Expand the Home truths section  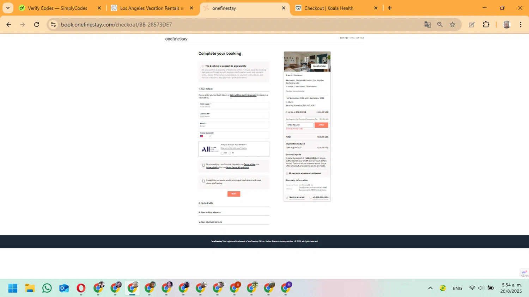pyautogui.click(x=234, y=203)
